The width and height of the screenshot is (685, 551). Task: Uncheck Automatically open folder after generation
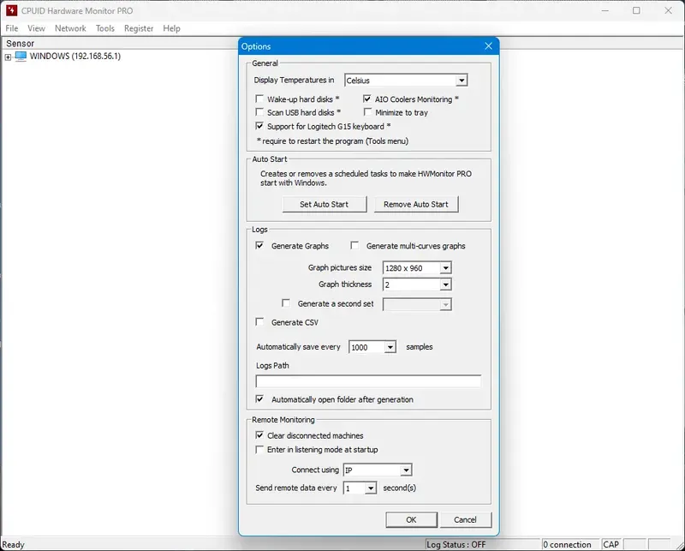click(x=259, y=398)
